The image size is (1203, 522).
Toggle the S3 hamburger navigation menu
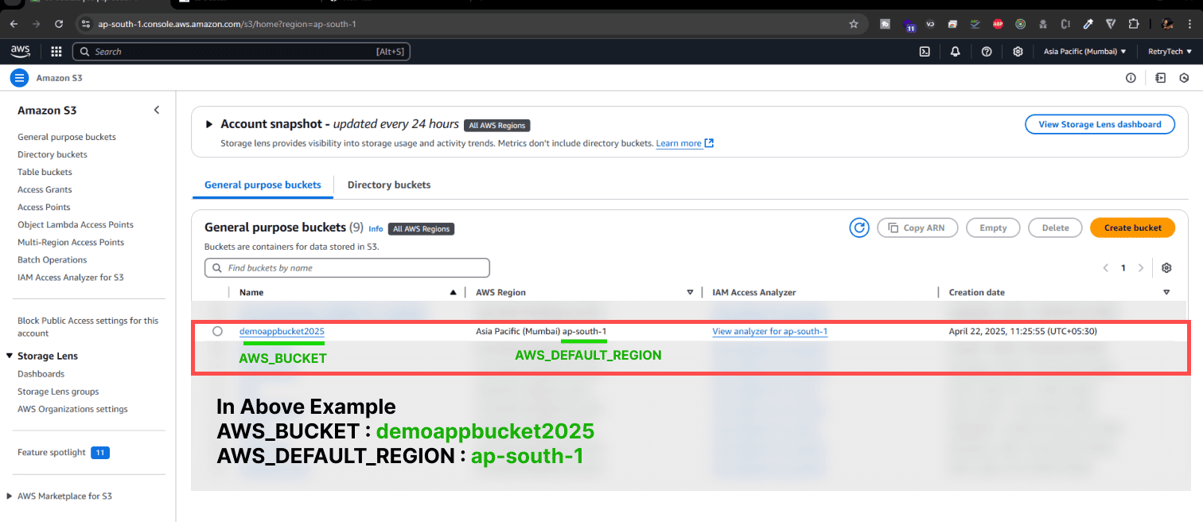click(x=19, y=78)
